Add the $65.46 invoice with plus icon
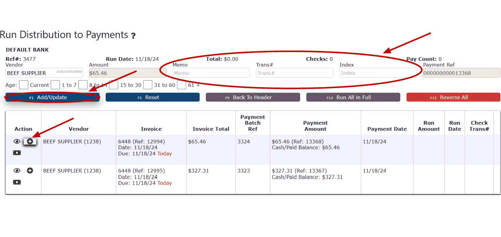 coord(30,141)
